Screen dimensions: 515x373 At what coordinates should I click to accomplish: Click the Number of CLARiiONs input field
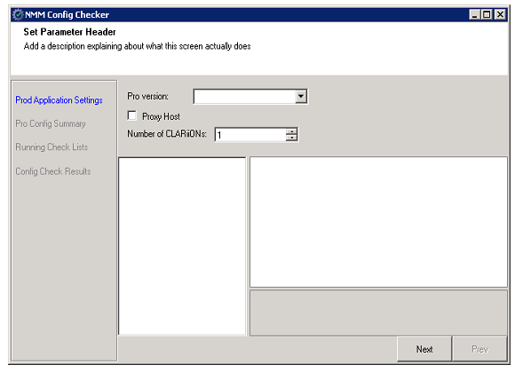250,135
